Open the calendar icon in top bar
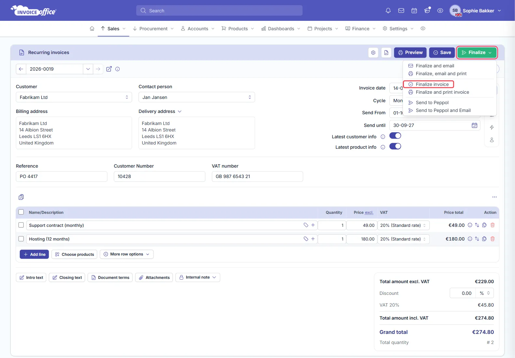The height and width of the screenshot is (358, 515). pos(414,11)
